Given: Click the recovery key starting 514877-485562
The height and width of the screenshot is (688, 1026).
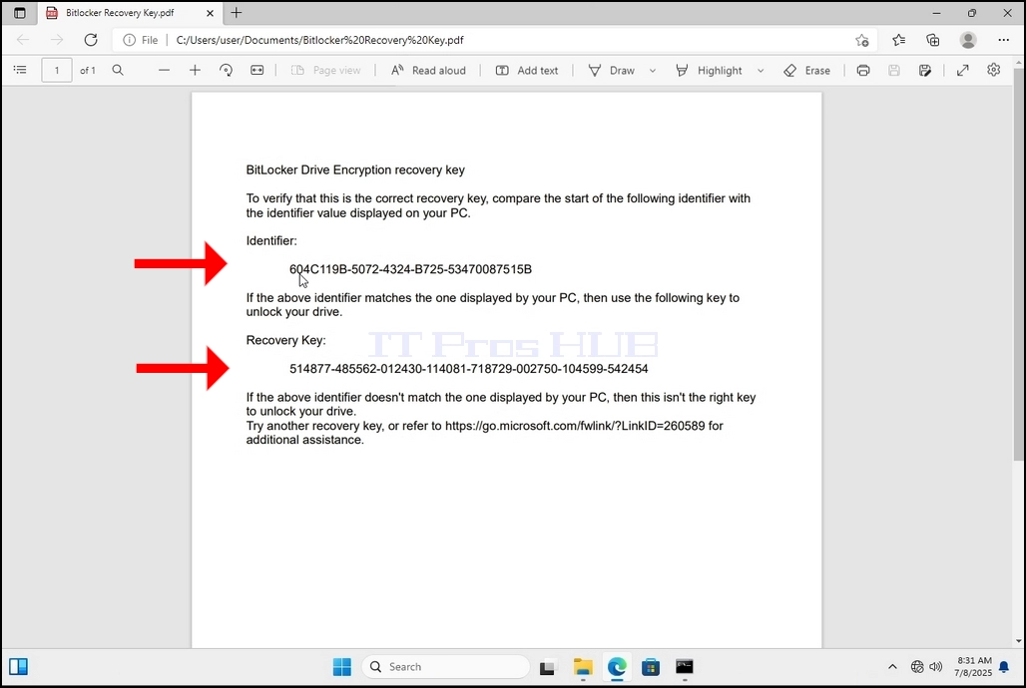Looking at the screenshot, I should click(468, 369).
